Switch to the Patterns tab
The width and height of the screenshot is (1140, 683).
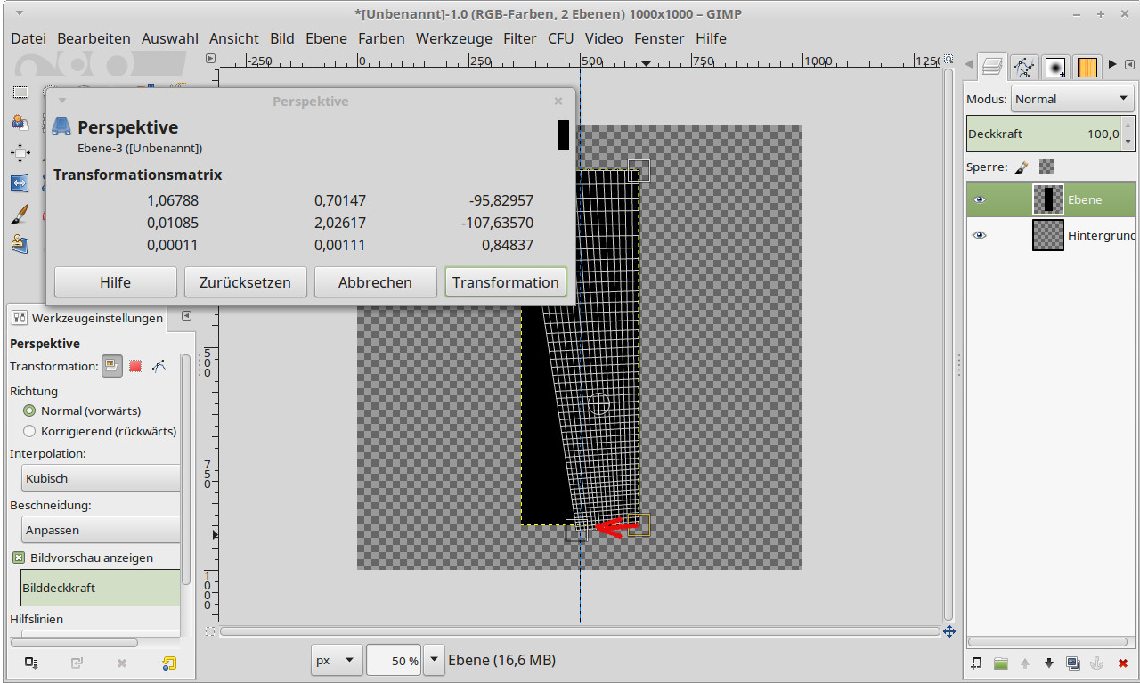click(x=1087, y=67)
